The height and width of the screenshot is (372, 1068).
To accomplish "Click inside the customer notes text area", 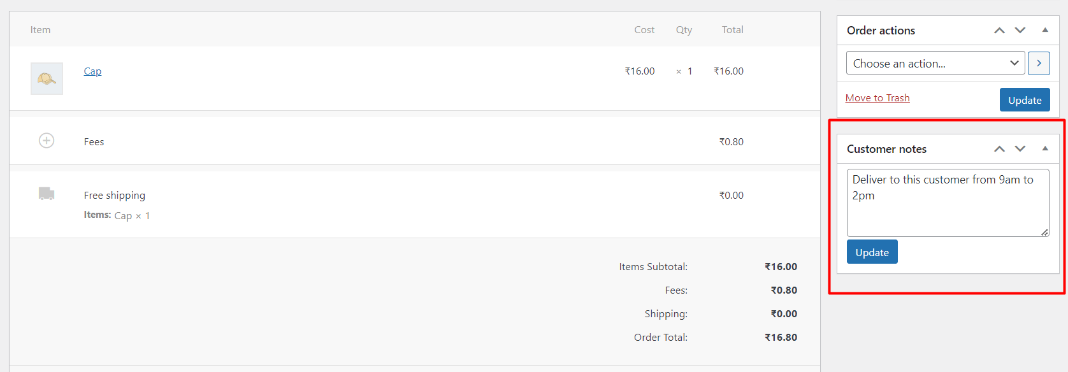I will (x=948, y=203).
